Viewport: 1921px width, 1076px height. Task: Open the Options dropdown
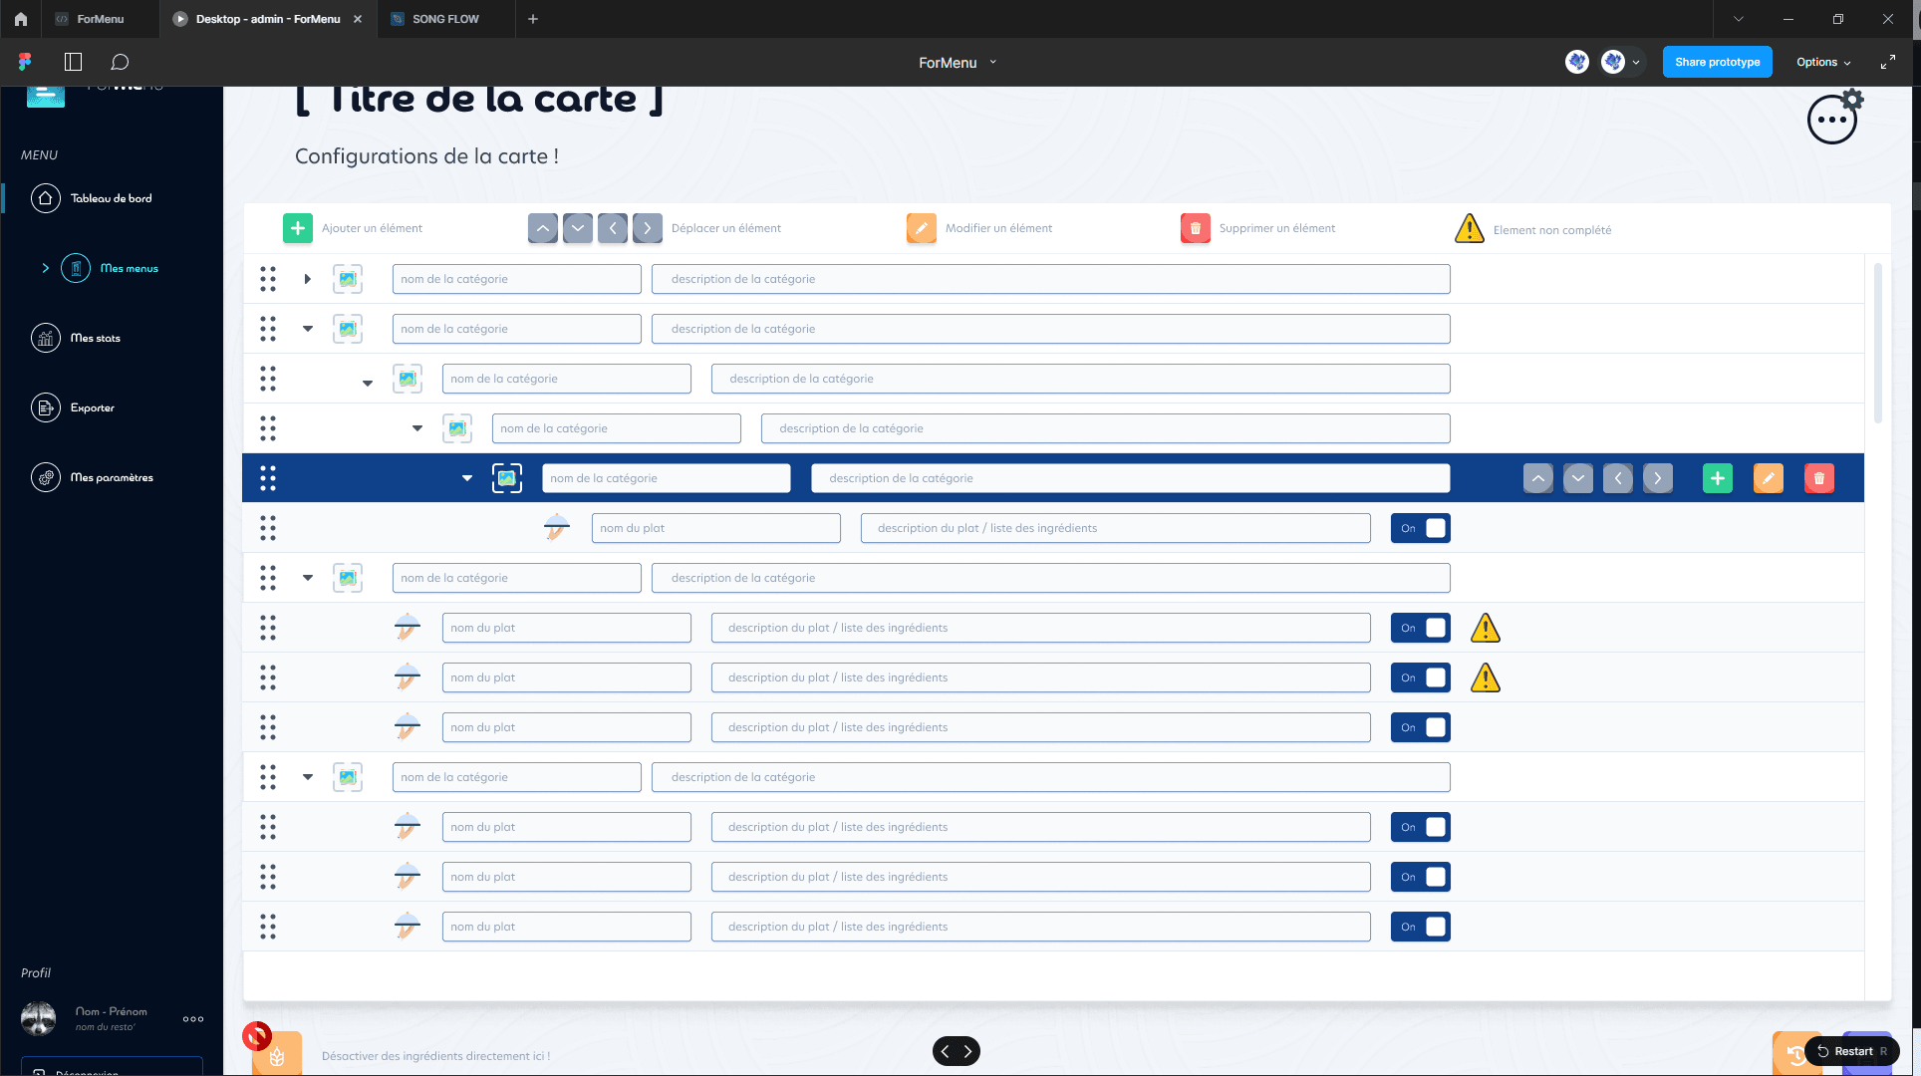point(1822,62)
